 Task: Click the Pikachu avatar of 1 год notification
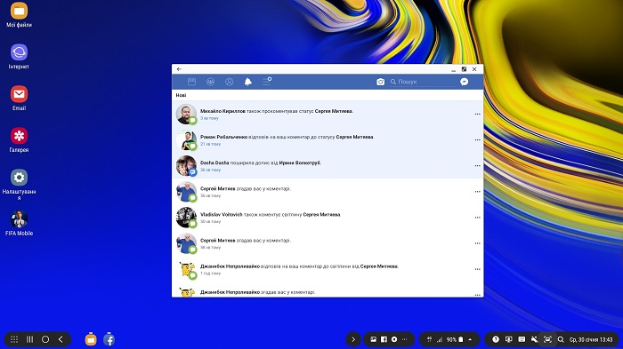click(x=186, y=269)
